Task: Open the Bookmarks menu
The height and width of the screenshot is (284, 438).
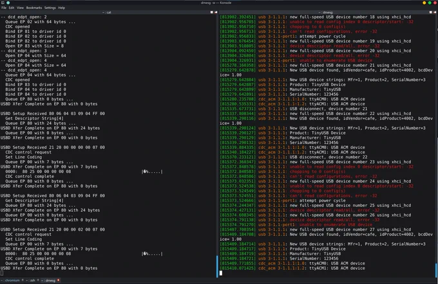Action: coord(34,8)
